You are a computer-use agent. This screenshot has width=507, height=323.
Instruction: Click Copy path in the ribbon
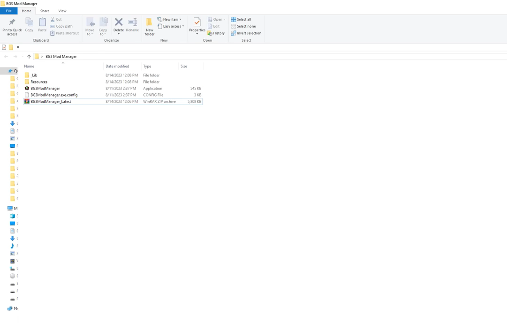coord(61,26)
